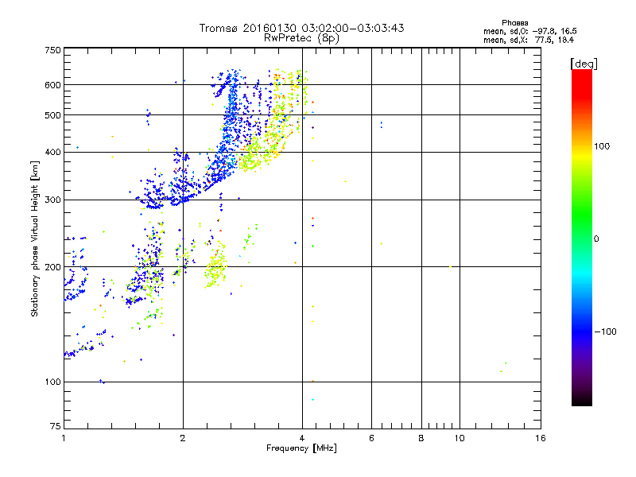Click the frequency axis '16' MHz label
The height and width of the screenshot is (477, 636).
point(541,438)
